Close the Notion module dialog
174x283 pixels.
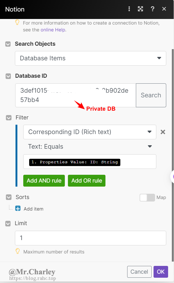(x=164, y=9)
